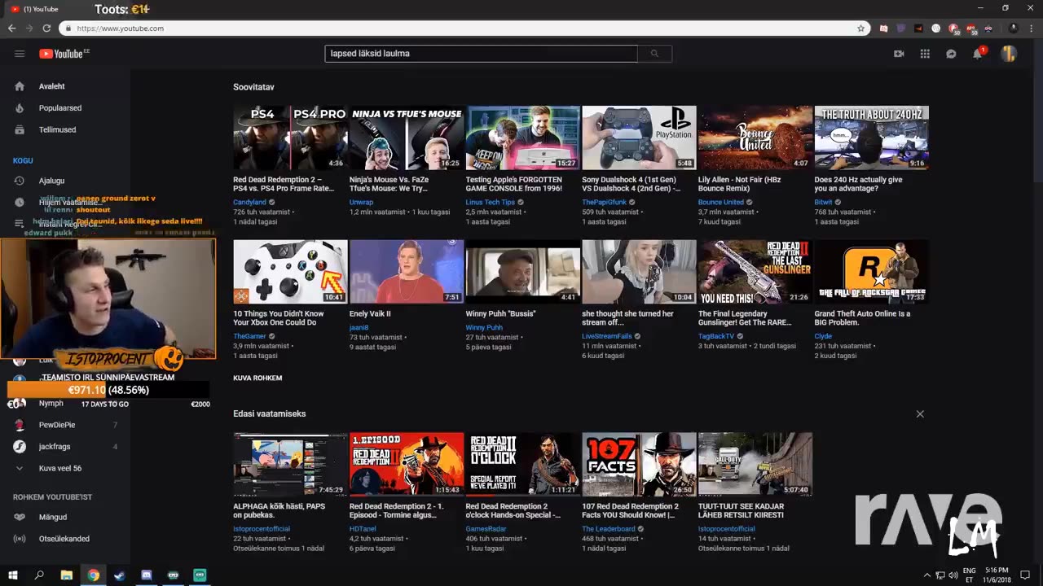Open The Leaderboard channel link
Screen dimensions: 1043x586
(609, 529)
